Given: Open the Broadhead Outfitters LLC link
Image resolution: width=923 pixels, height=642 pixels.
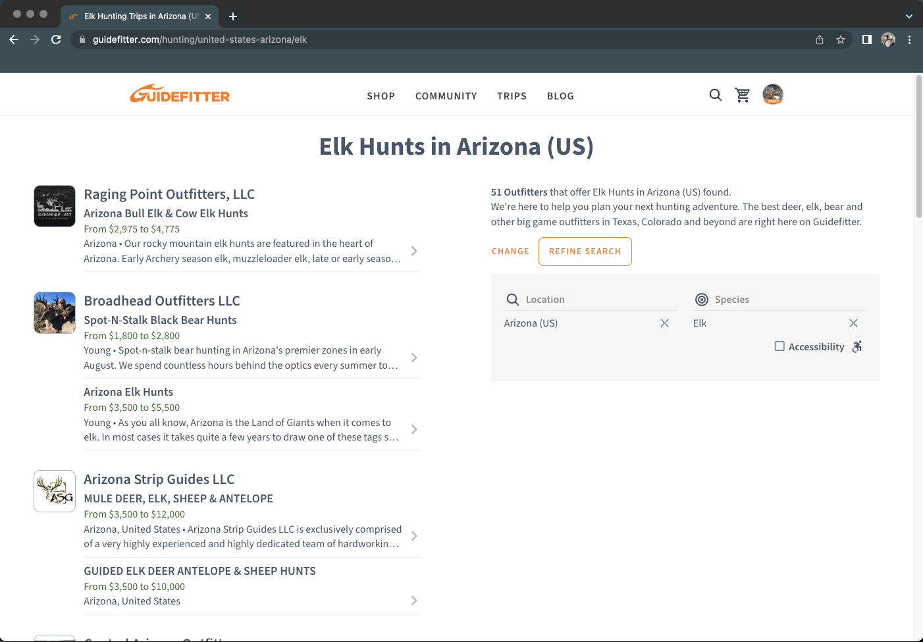Looking at the screenshot, I should coord(162,300).
